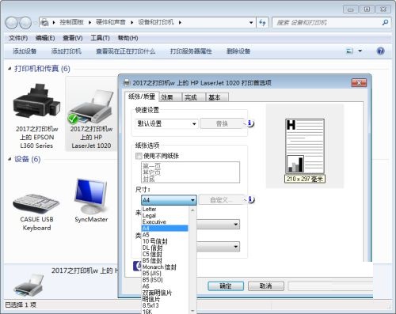Screen dimensions: 396x314
Task: Choose Executive in the paper size list
Action: pyautogui.click(x=166, y=221)
